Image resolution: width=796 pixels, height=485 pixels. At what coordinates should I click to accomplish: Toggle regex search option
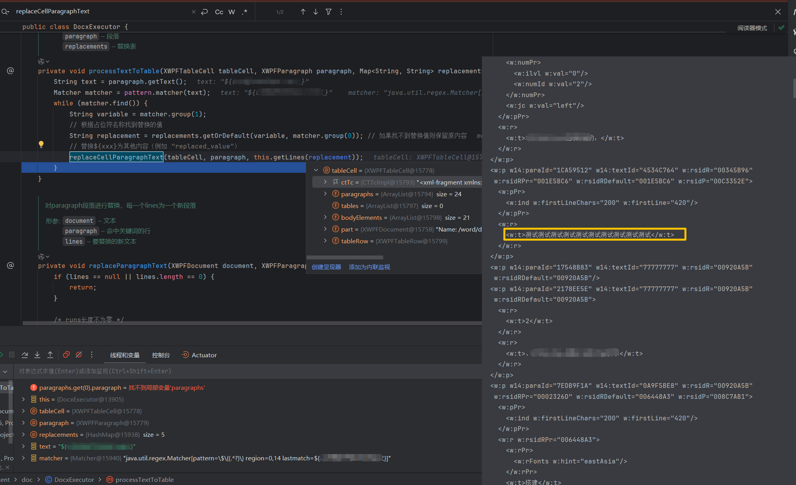(245, 12)
